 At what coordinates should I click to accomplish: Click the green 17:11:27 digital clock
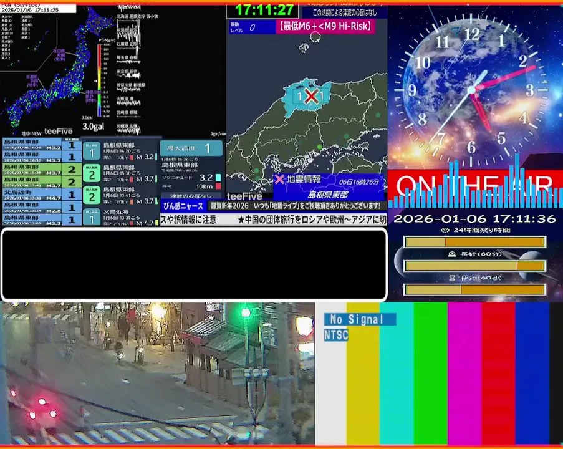coord(264,10)
